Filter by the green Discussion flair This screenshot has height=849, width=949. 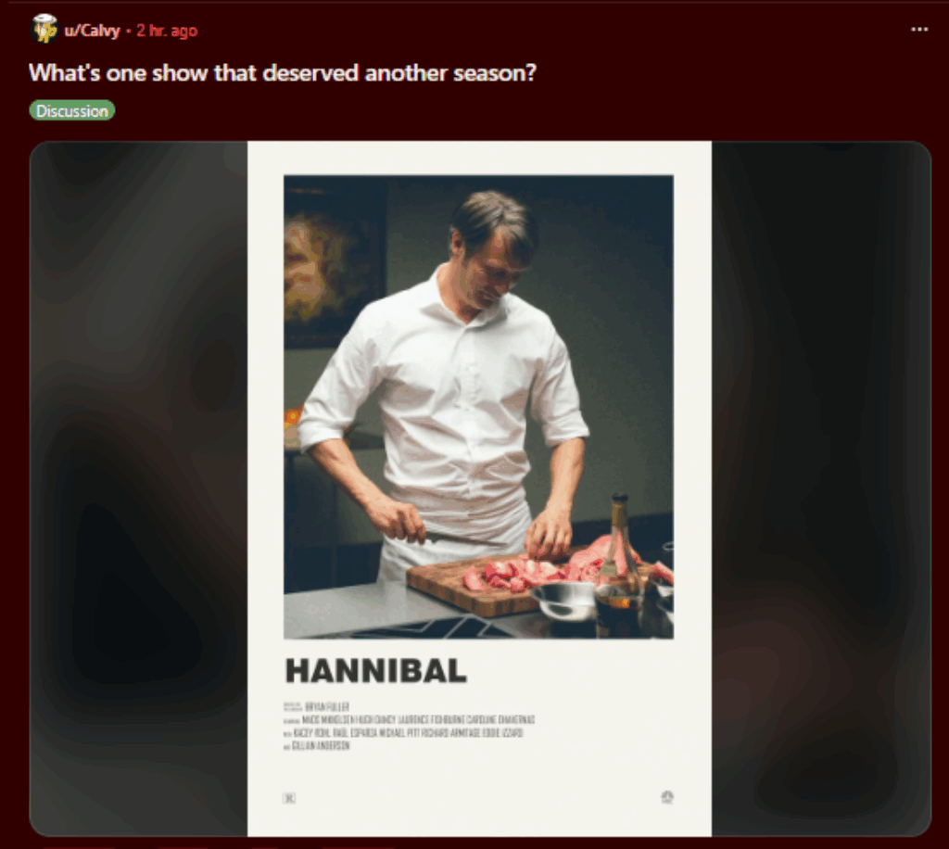pyautogui.click(x=72, y=110)
